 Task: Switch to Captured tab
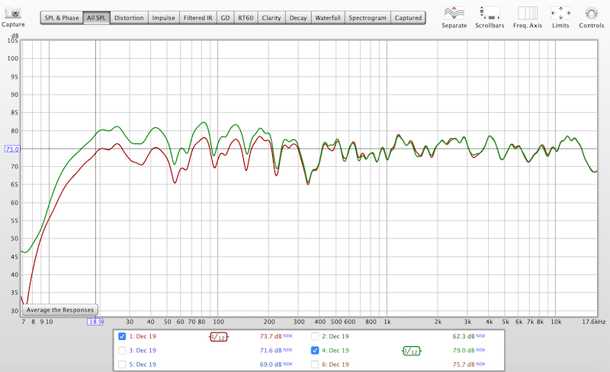[408, 18]
